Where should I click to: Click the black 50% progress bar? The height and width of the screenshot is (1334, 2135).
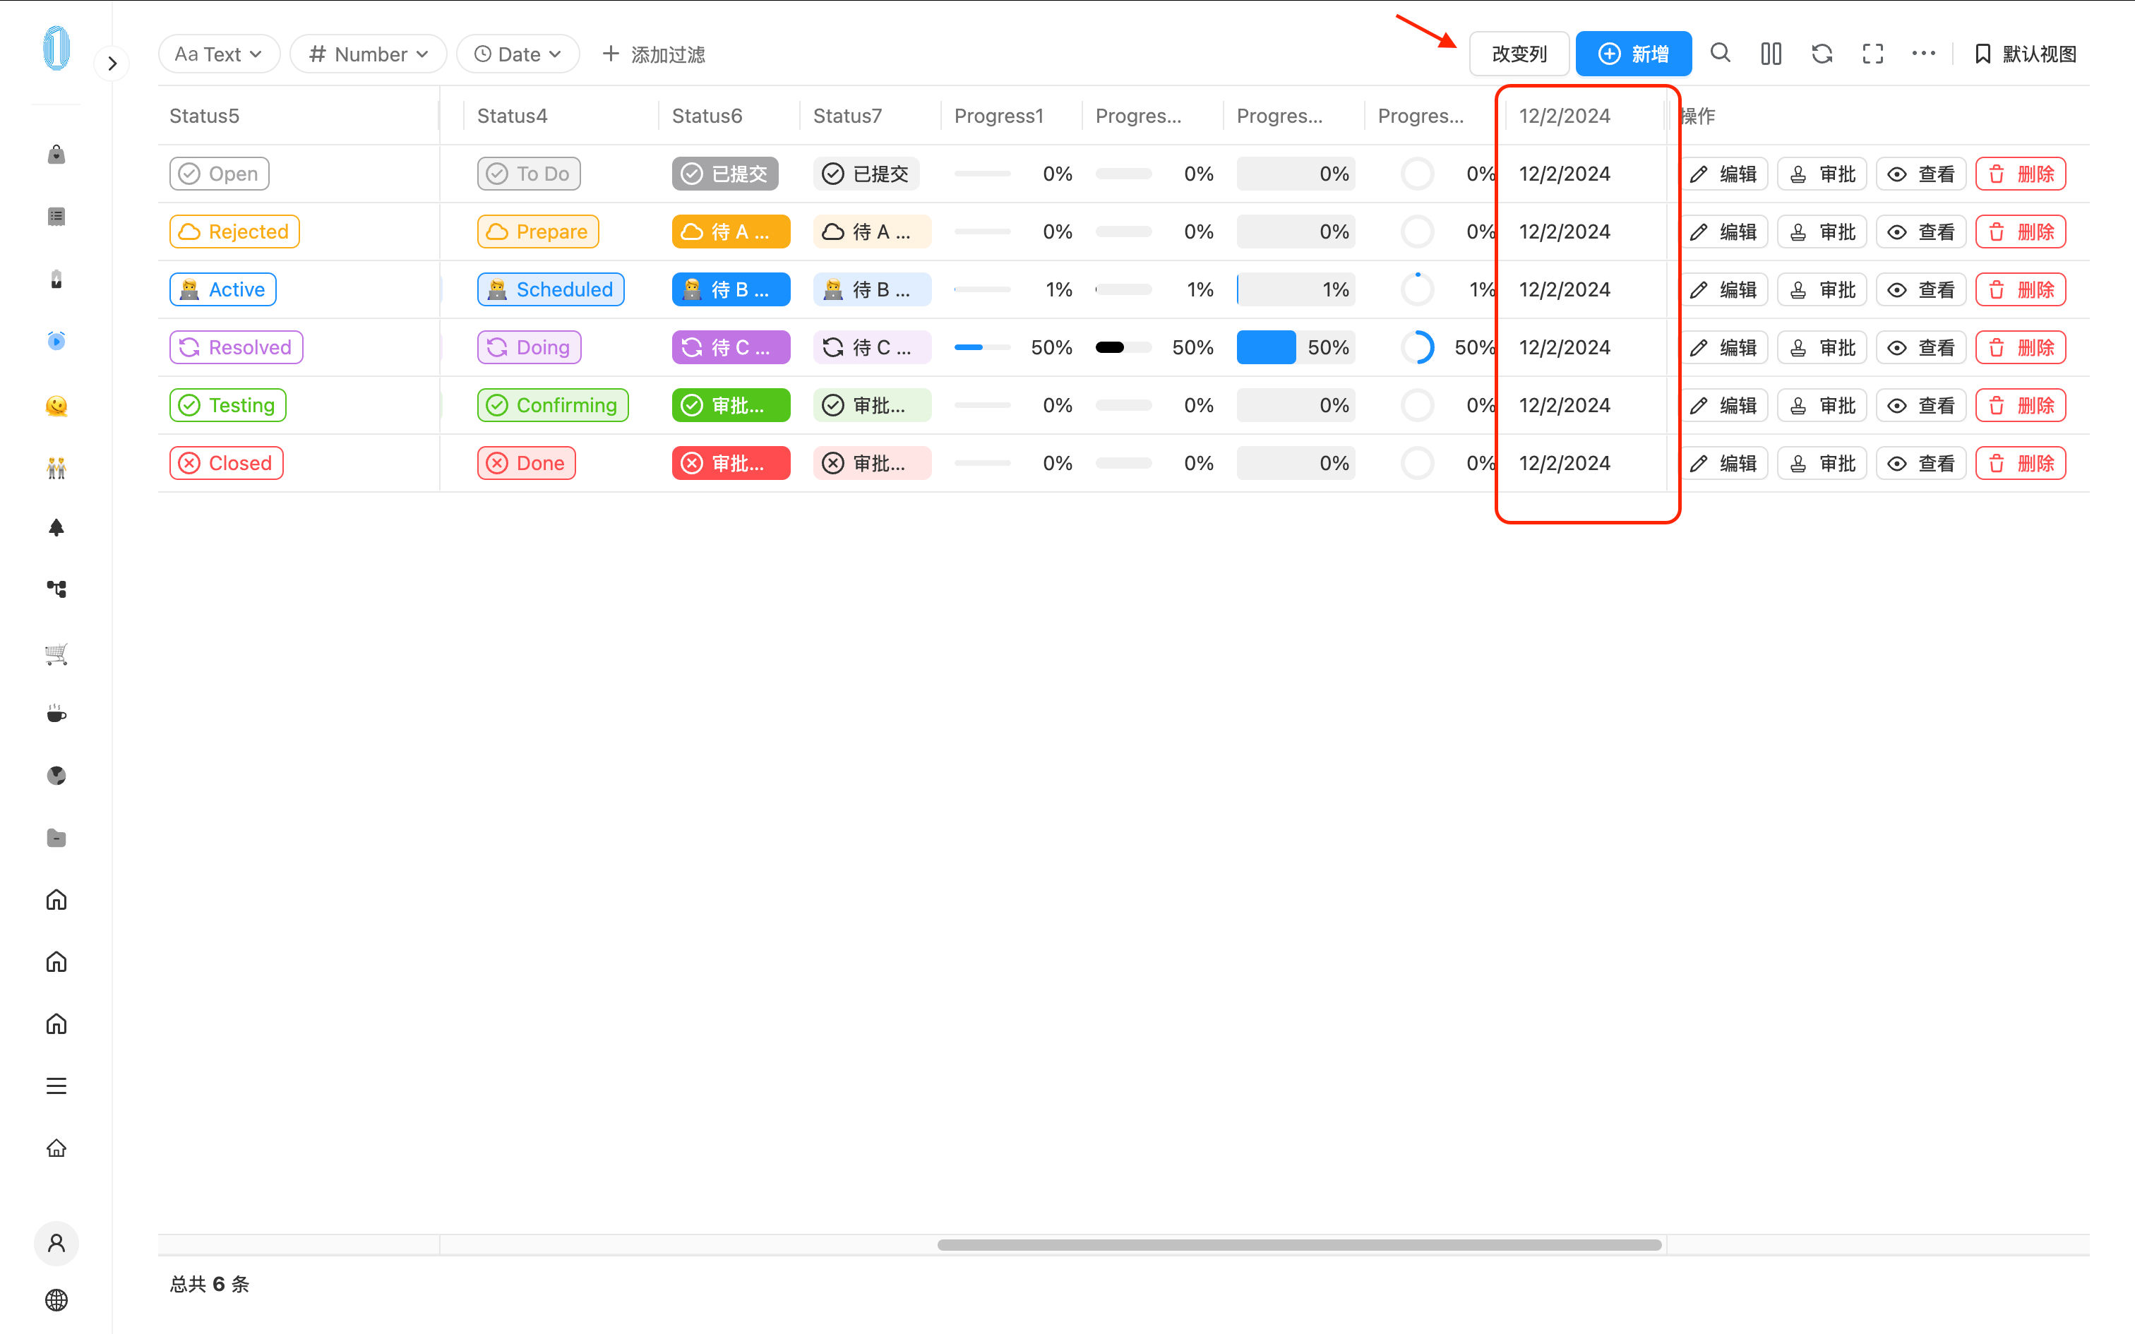1123,347
